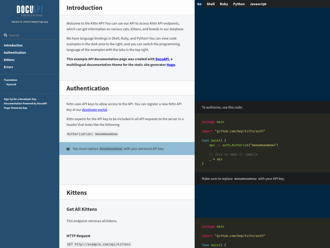Viewport: 330px width, 248px height.
Task: Open the DocuAPI link in the introduction text
Action: coord(162,59)
